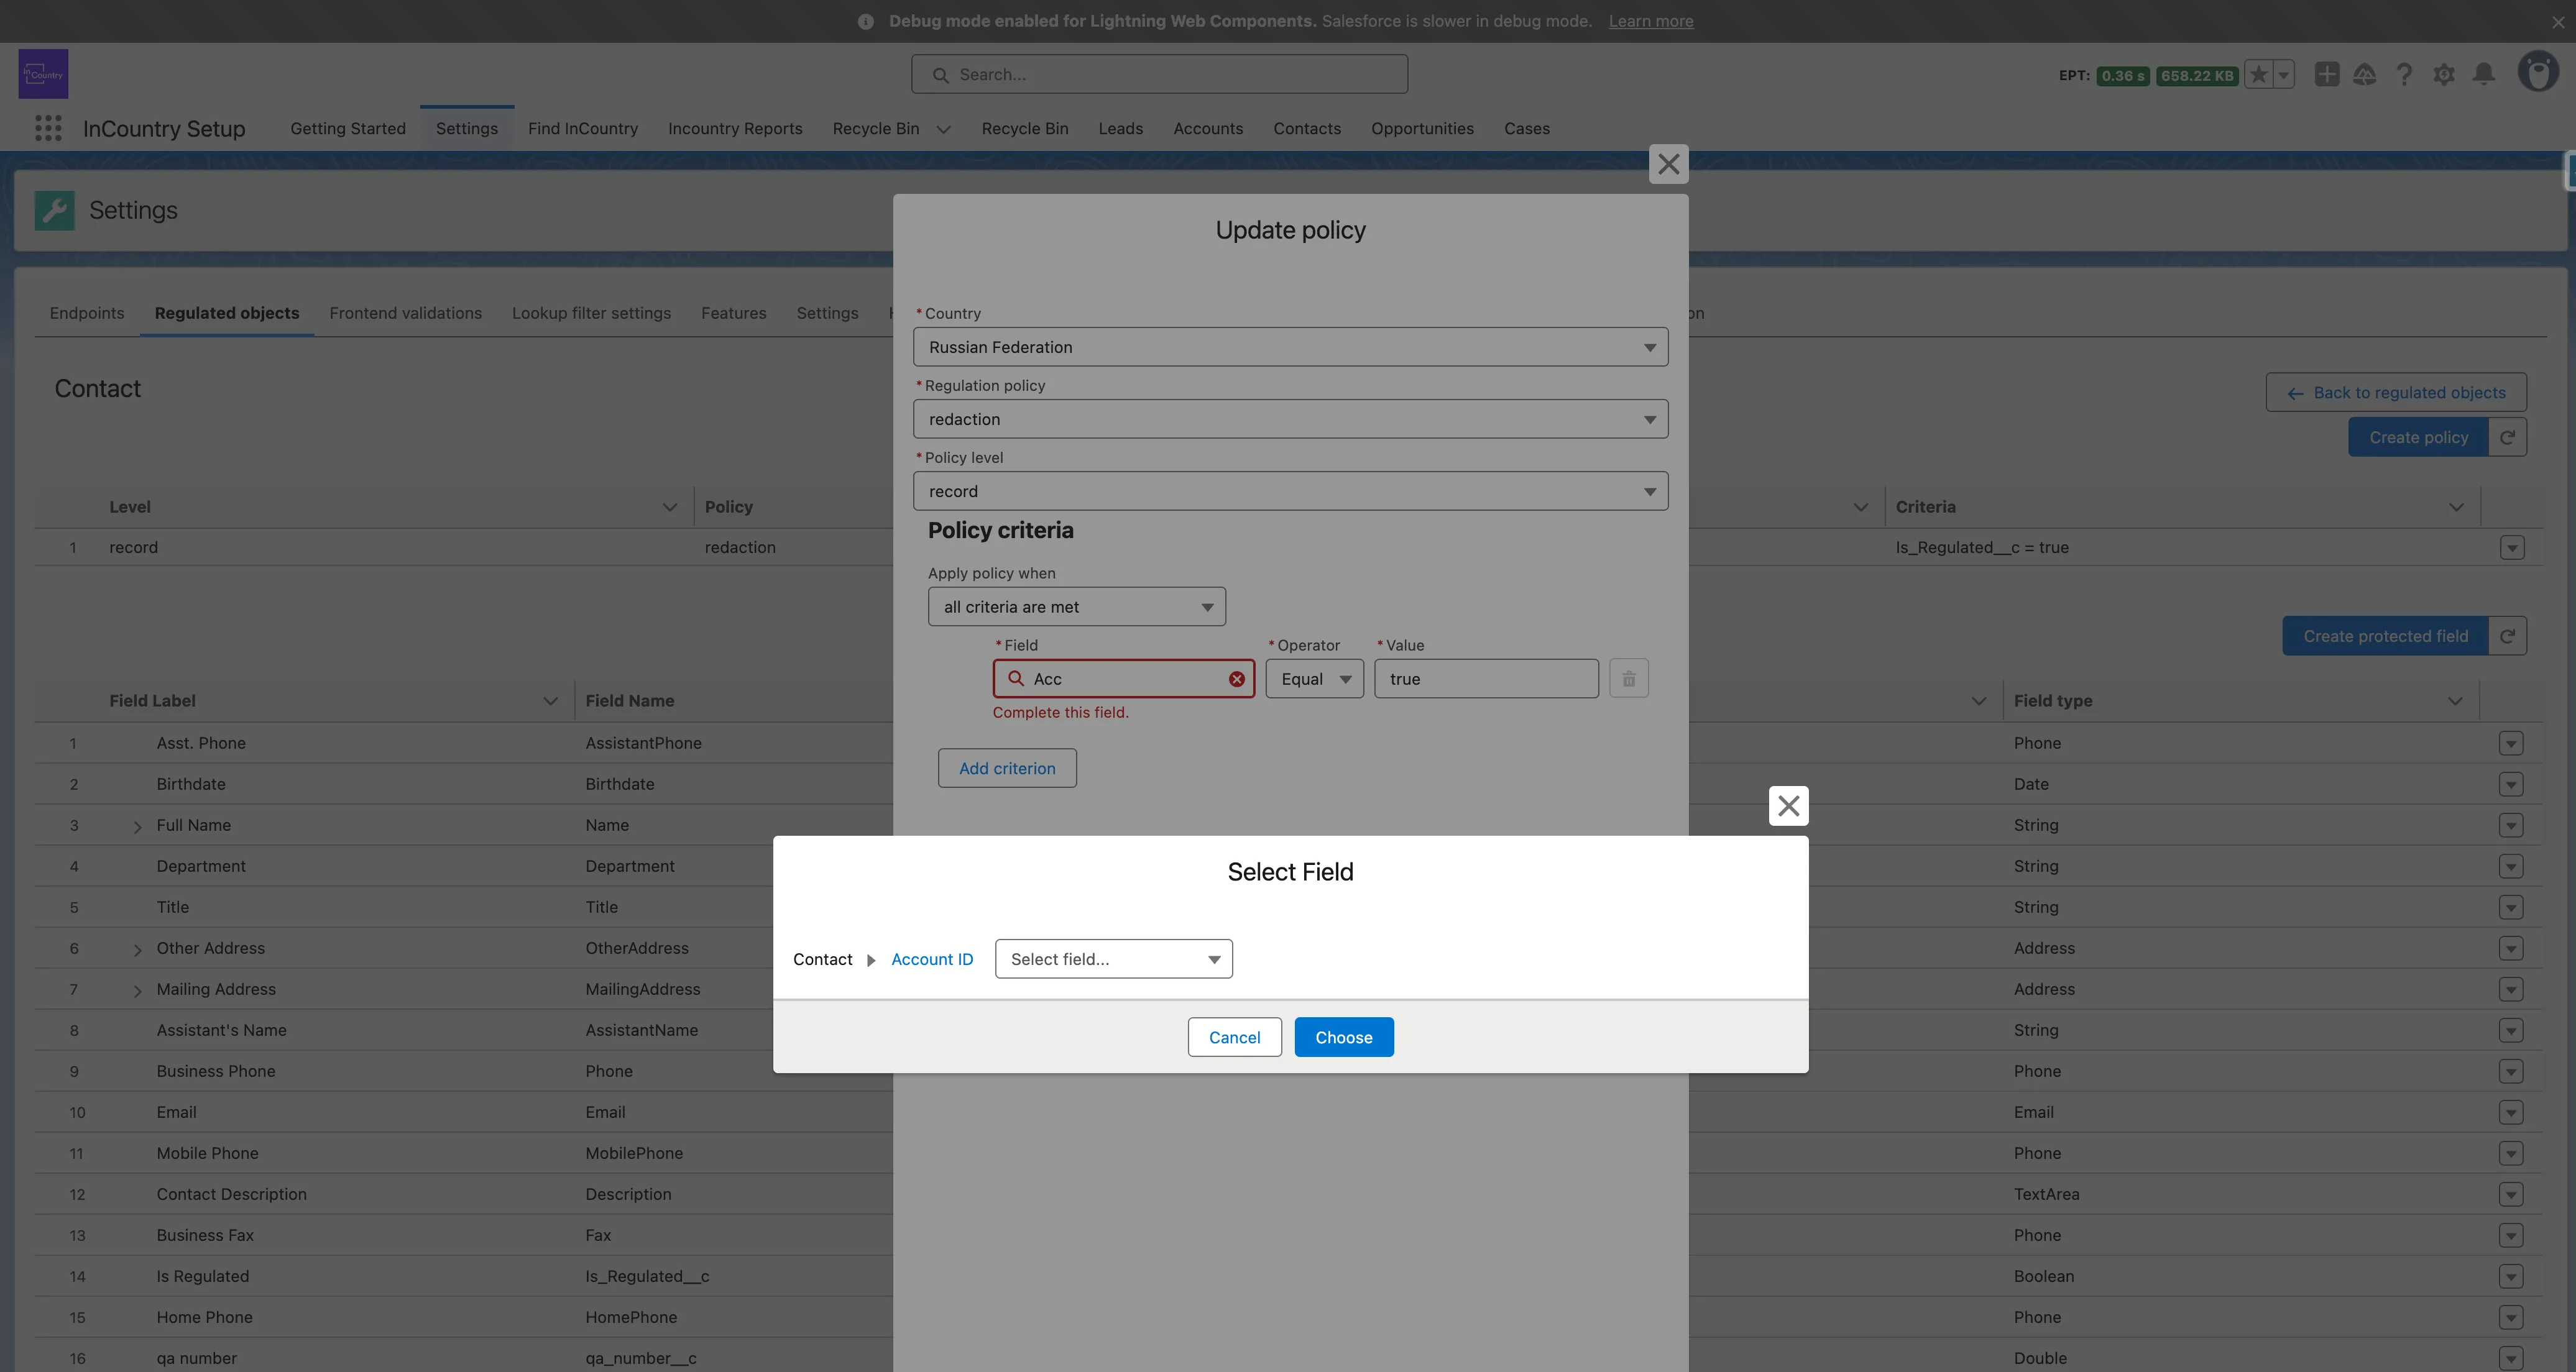
Task: Open the Select field dropdown
Action: tap(1113, 959)
